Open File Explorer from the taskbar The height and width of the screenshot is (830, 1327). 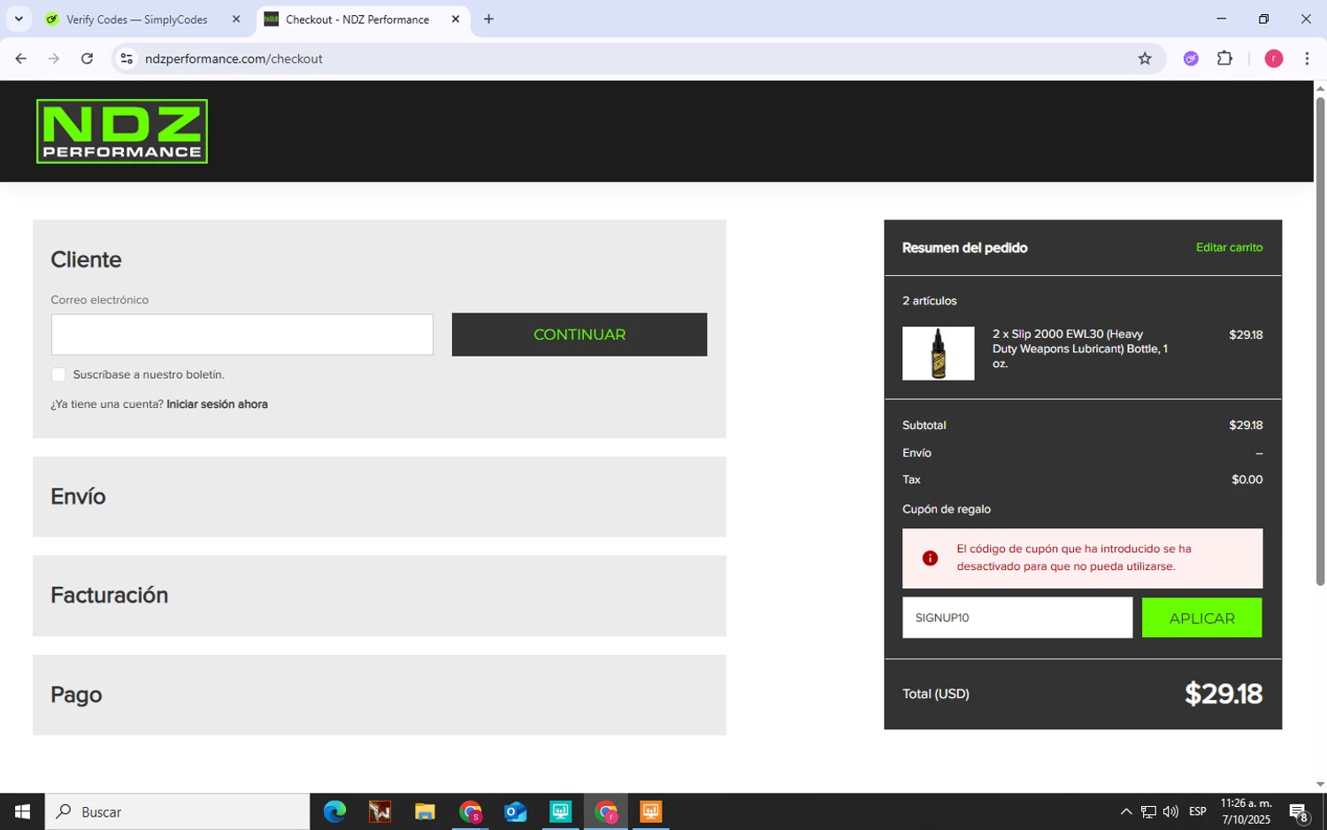425,811
